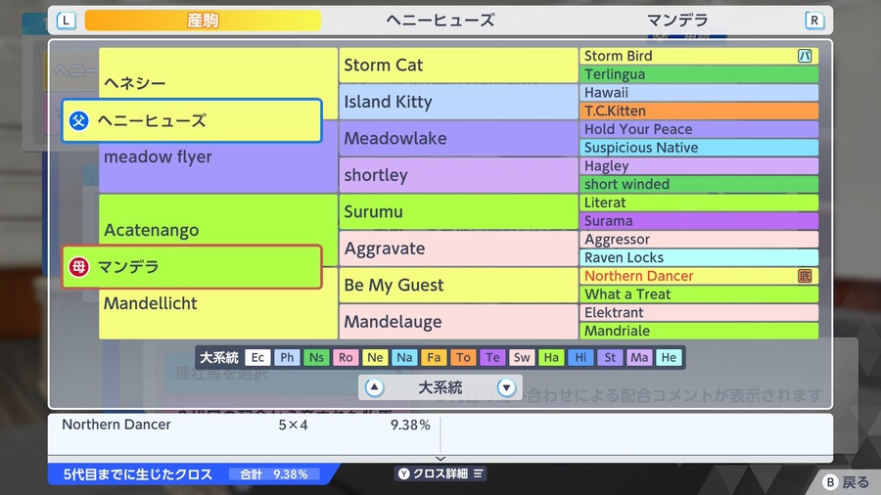Viewport: 881px width, 495px height.
Task: Click the Ma lineage swatch
Action: coord(639,357)
